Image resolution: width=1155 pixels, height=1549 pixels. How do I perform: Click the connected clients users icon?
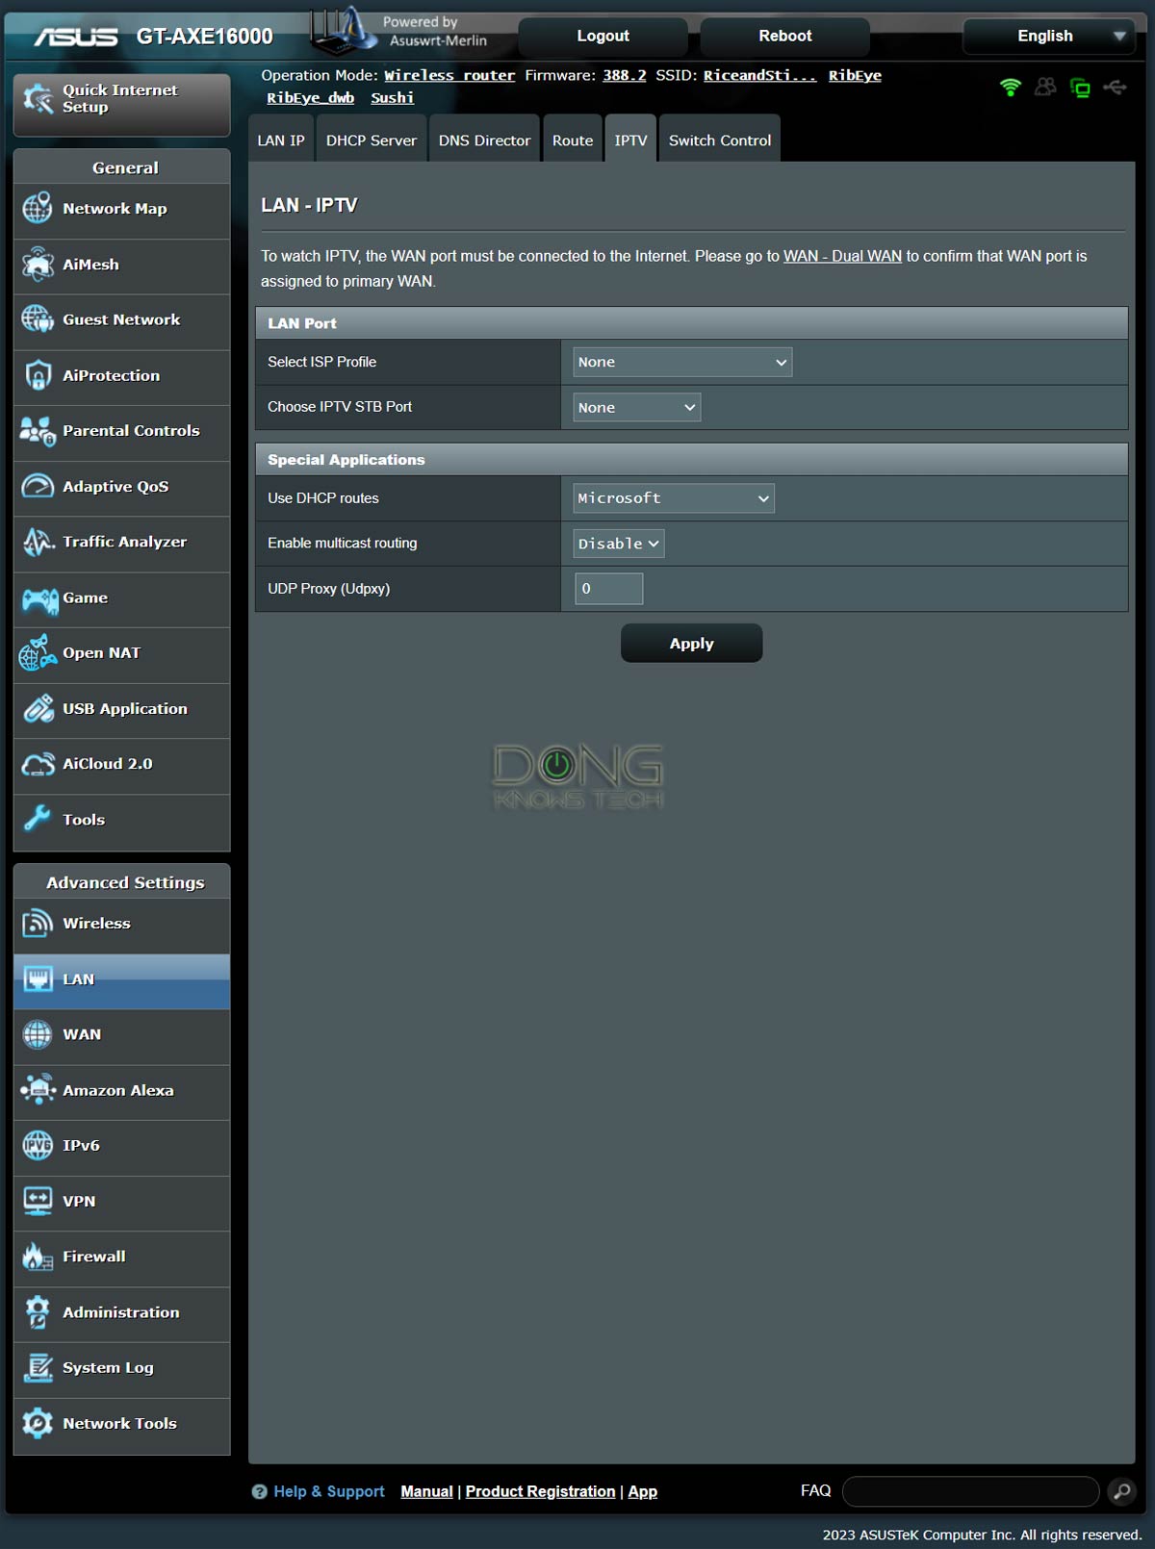pos(1045,88)
